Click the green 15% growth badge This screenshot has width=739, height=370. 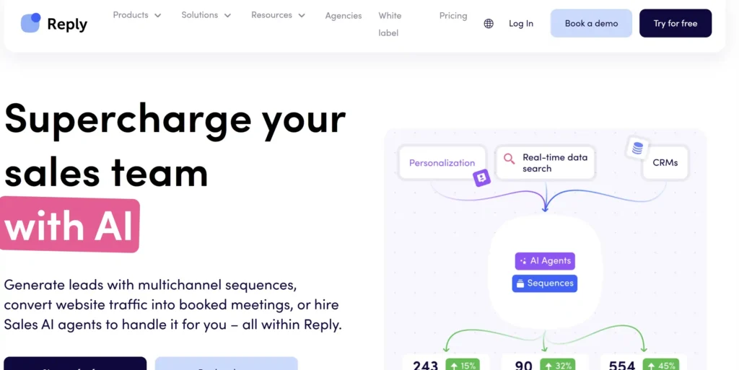coord(463,365)
